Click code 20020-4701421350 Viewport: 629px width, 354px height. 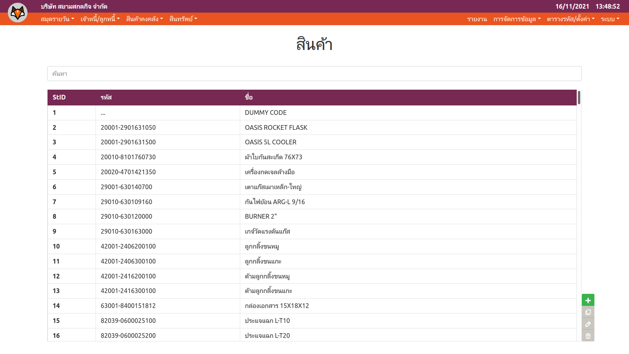click(128, 172)
